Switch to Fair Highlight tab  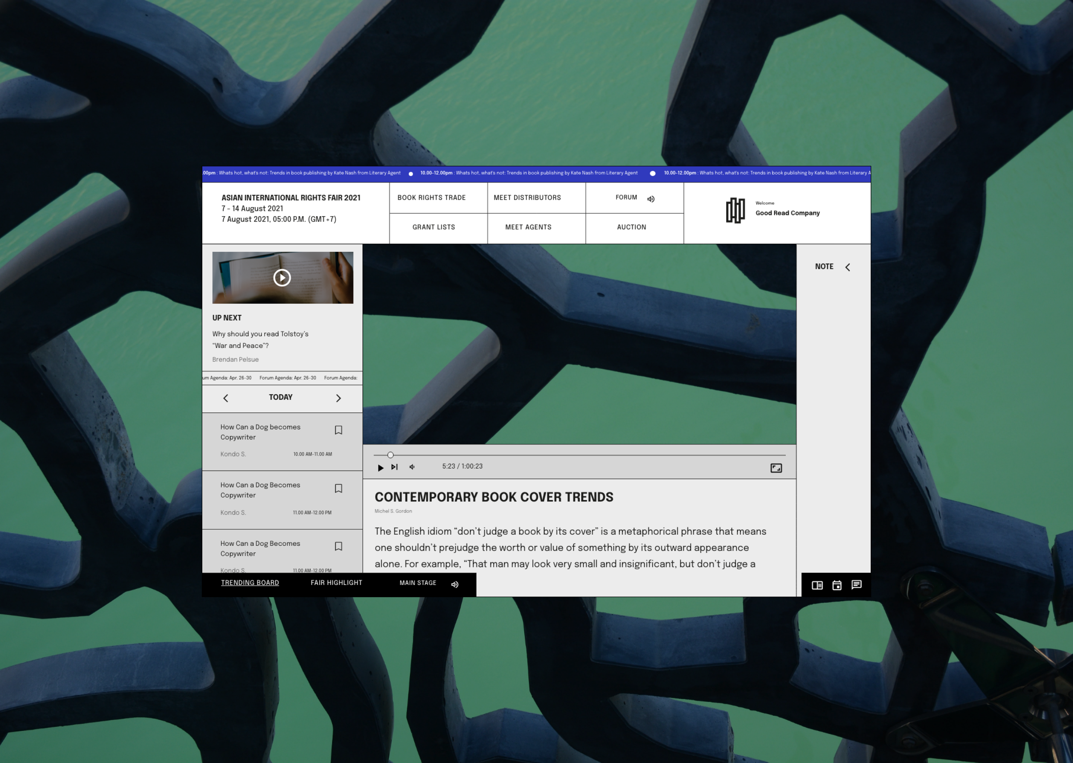(x=336, y=583)
